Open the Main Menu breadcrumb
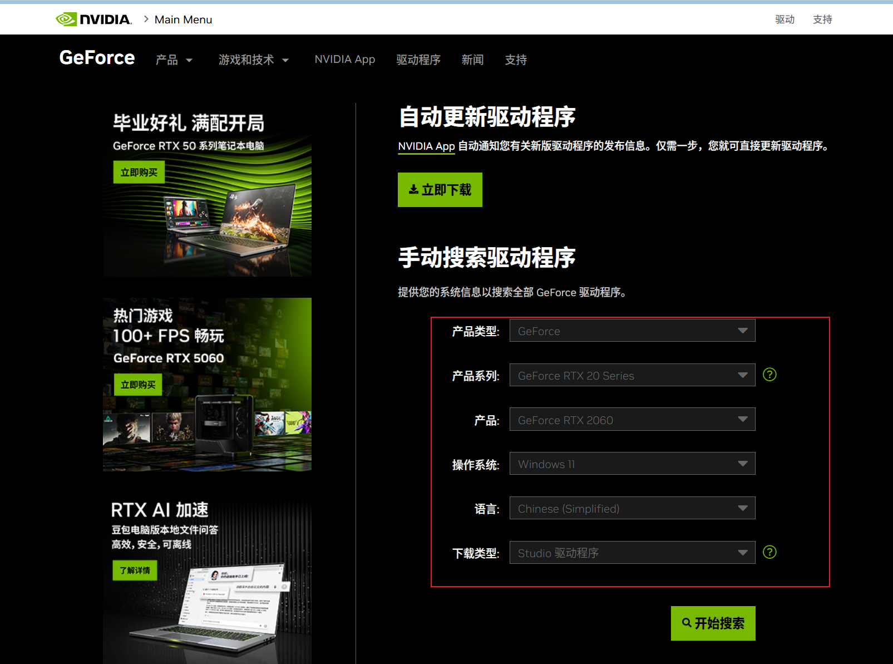The height and width of the screenshot is (664, 893). [183, 19]
